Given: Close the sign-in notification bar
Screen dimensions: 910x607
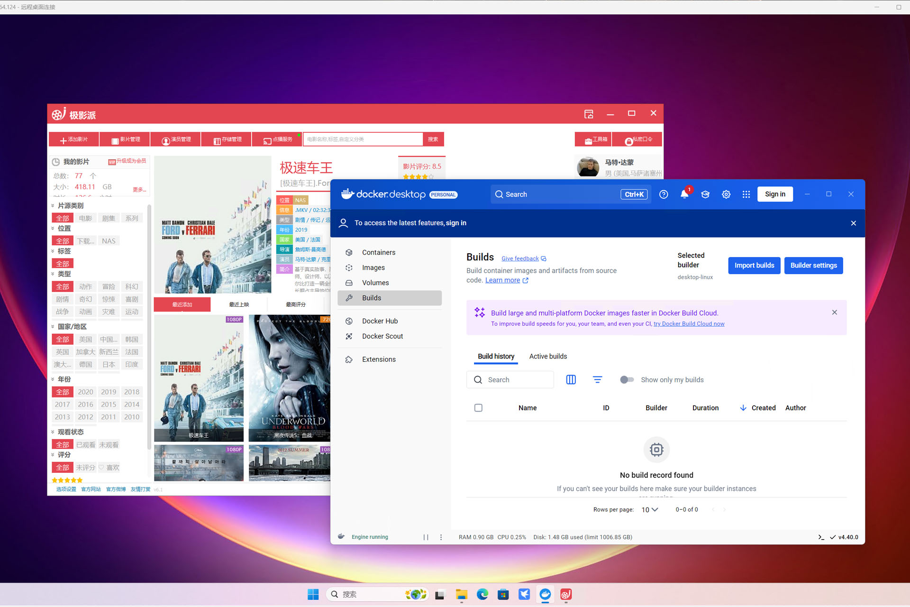Looking at the screenshot, I should 854,223.
